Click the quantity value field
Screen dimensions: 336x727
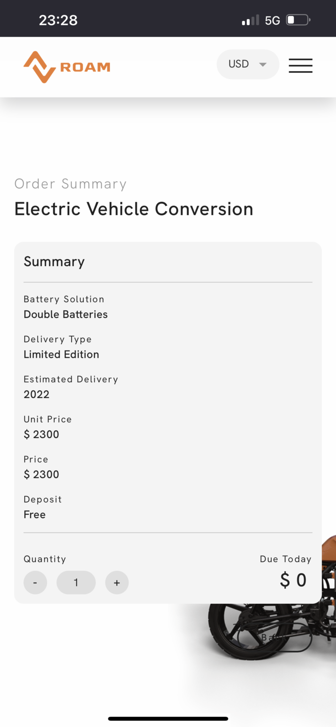pos(76,583)
